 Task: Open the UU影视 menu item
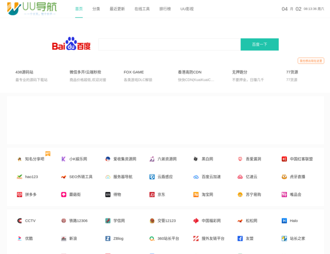pyautogui.click(x=187, y=9)
